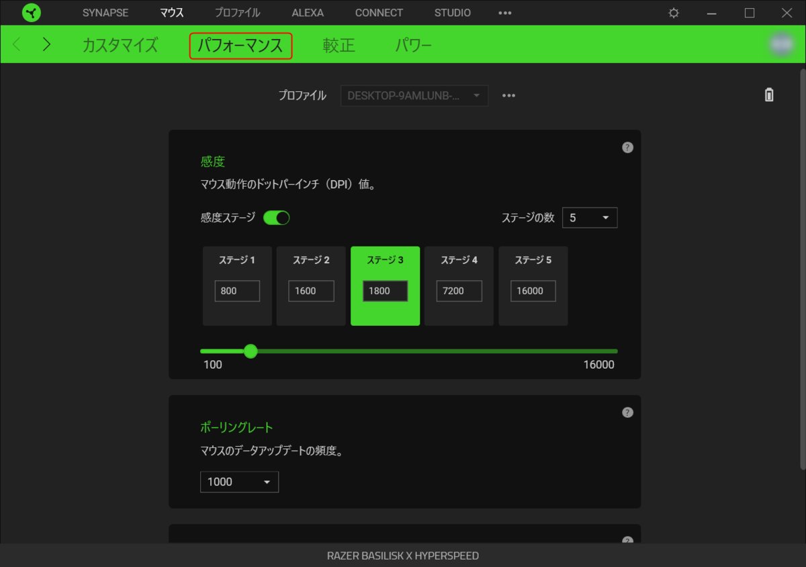The width and height of the screenshot is (806, 567).
Task: Select ステージ 5 sensitivity stage
Action: [x=533, y=286]
